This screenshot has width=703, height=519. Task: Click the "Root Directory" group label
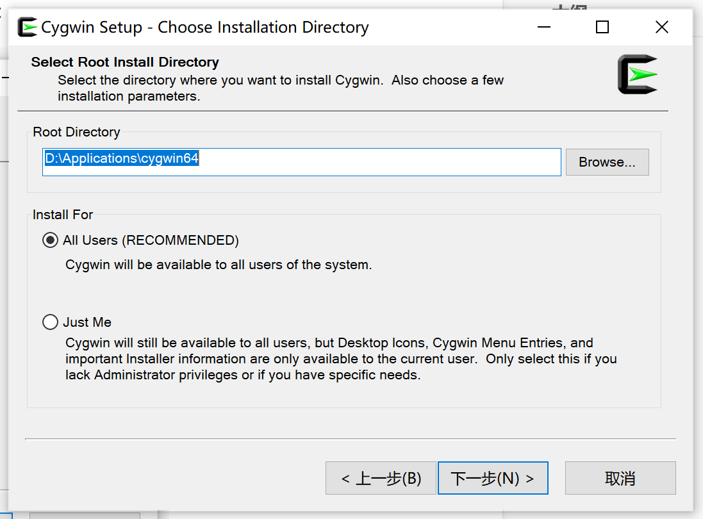(77, 132)
